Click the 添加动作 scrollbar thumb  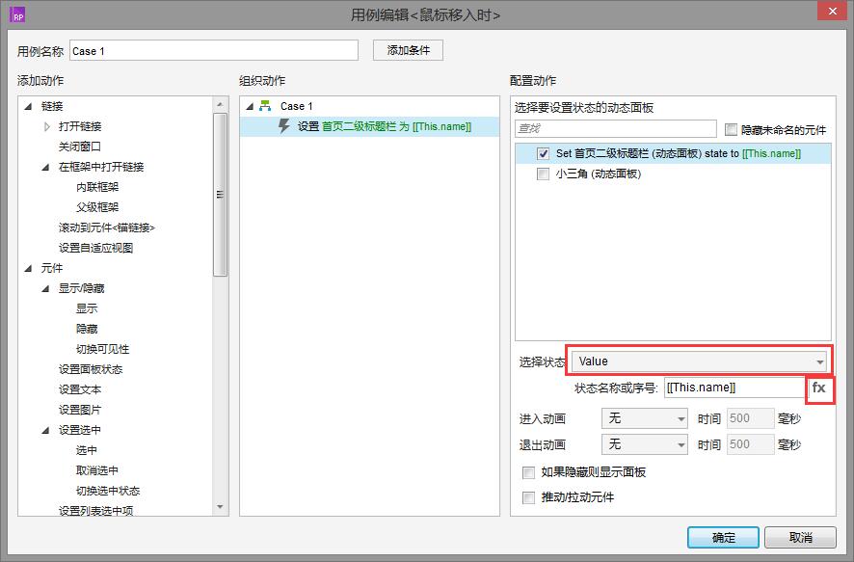(x=220, y=195)
